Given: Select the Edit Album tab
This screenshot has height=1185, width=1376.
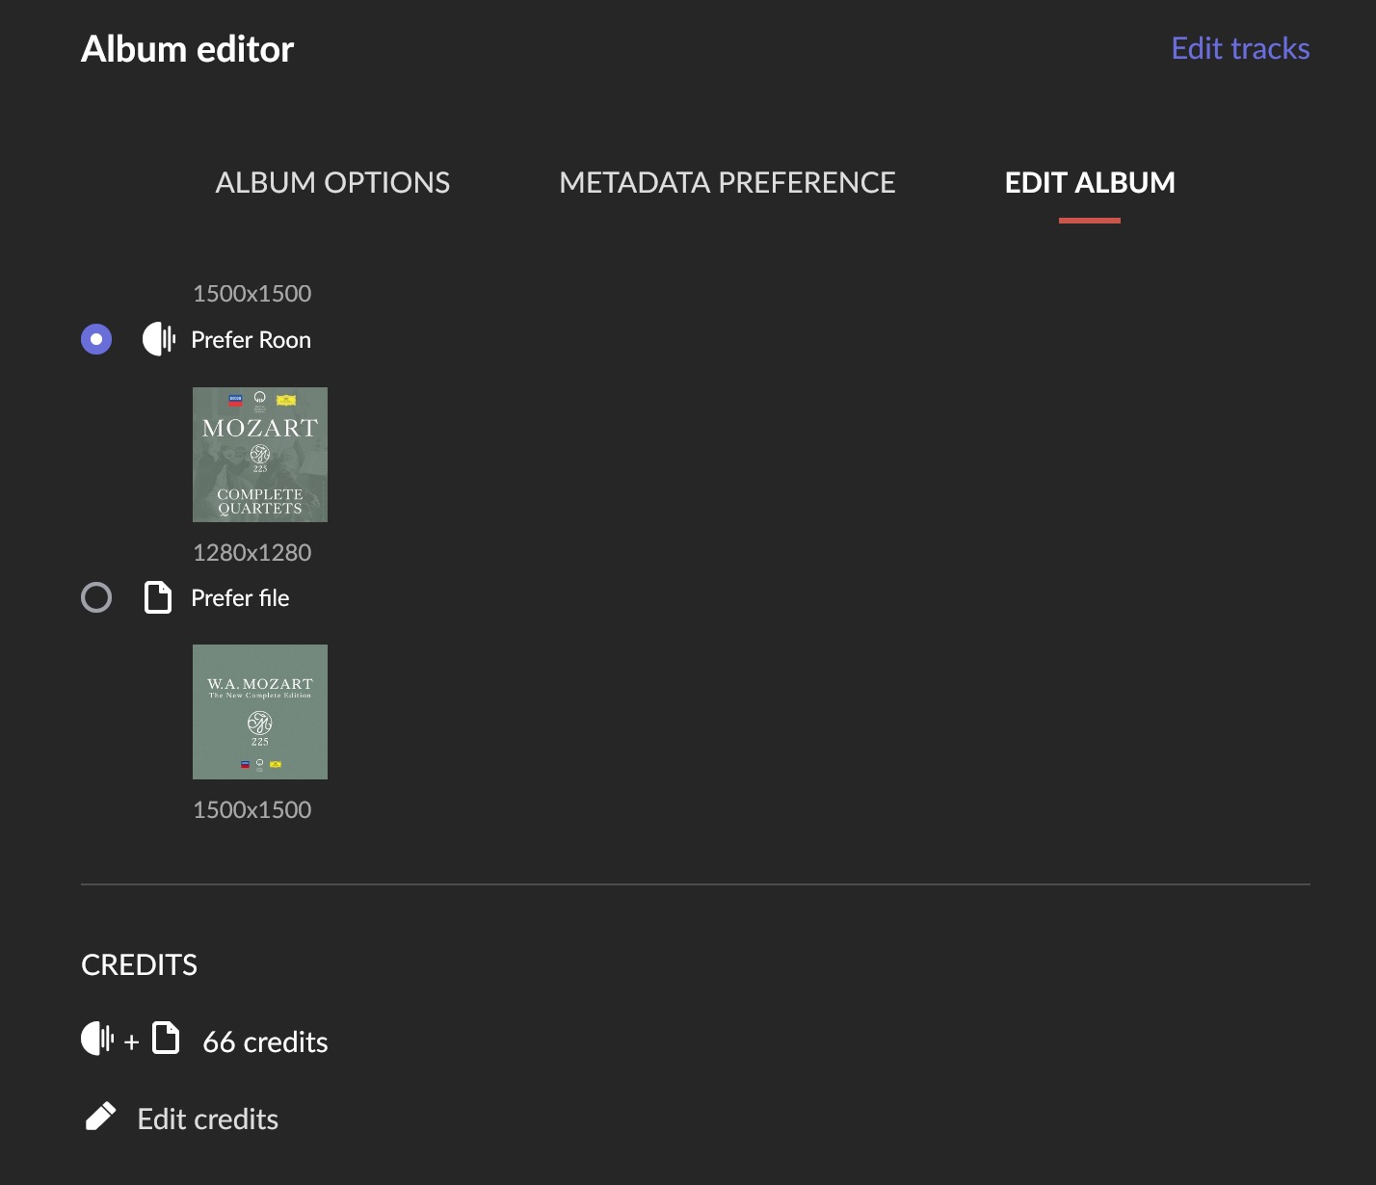Looking at the screenshot, I should coord(1090,183).
